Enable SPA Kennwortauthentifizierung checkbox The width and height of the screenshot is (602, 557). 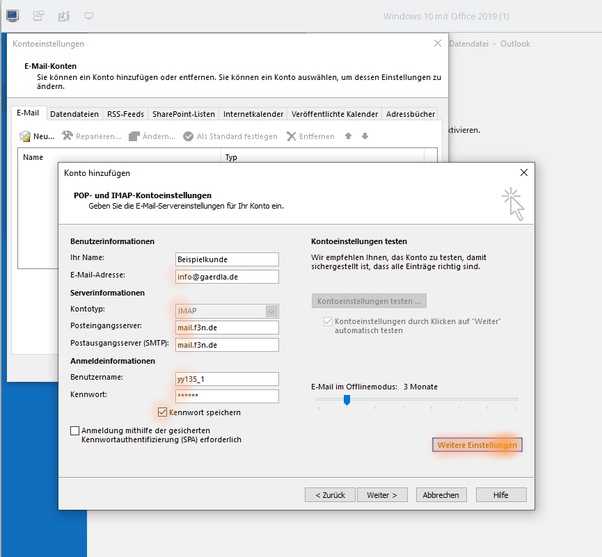(75, 430)
